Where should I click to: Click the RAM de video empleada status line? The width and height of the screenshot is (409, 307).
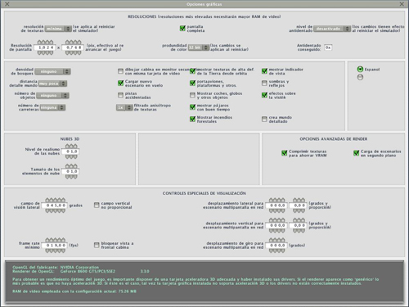pos(74,291)
